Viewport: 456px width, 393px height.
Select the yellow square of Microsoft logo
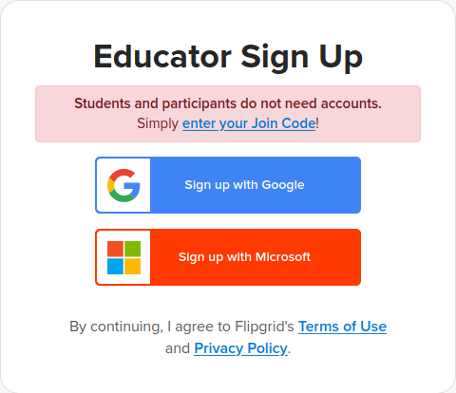coord(133,267)
